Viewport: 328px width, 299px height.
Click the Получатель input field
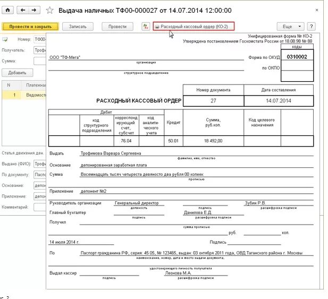(x=40, y=50)
